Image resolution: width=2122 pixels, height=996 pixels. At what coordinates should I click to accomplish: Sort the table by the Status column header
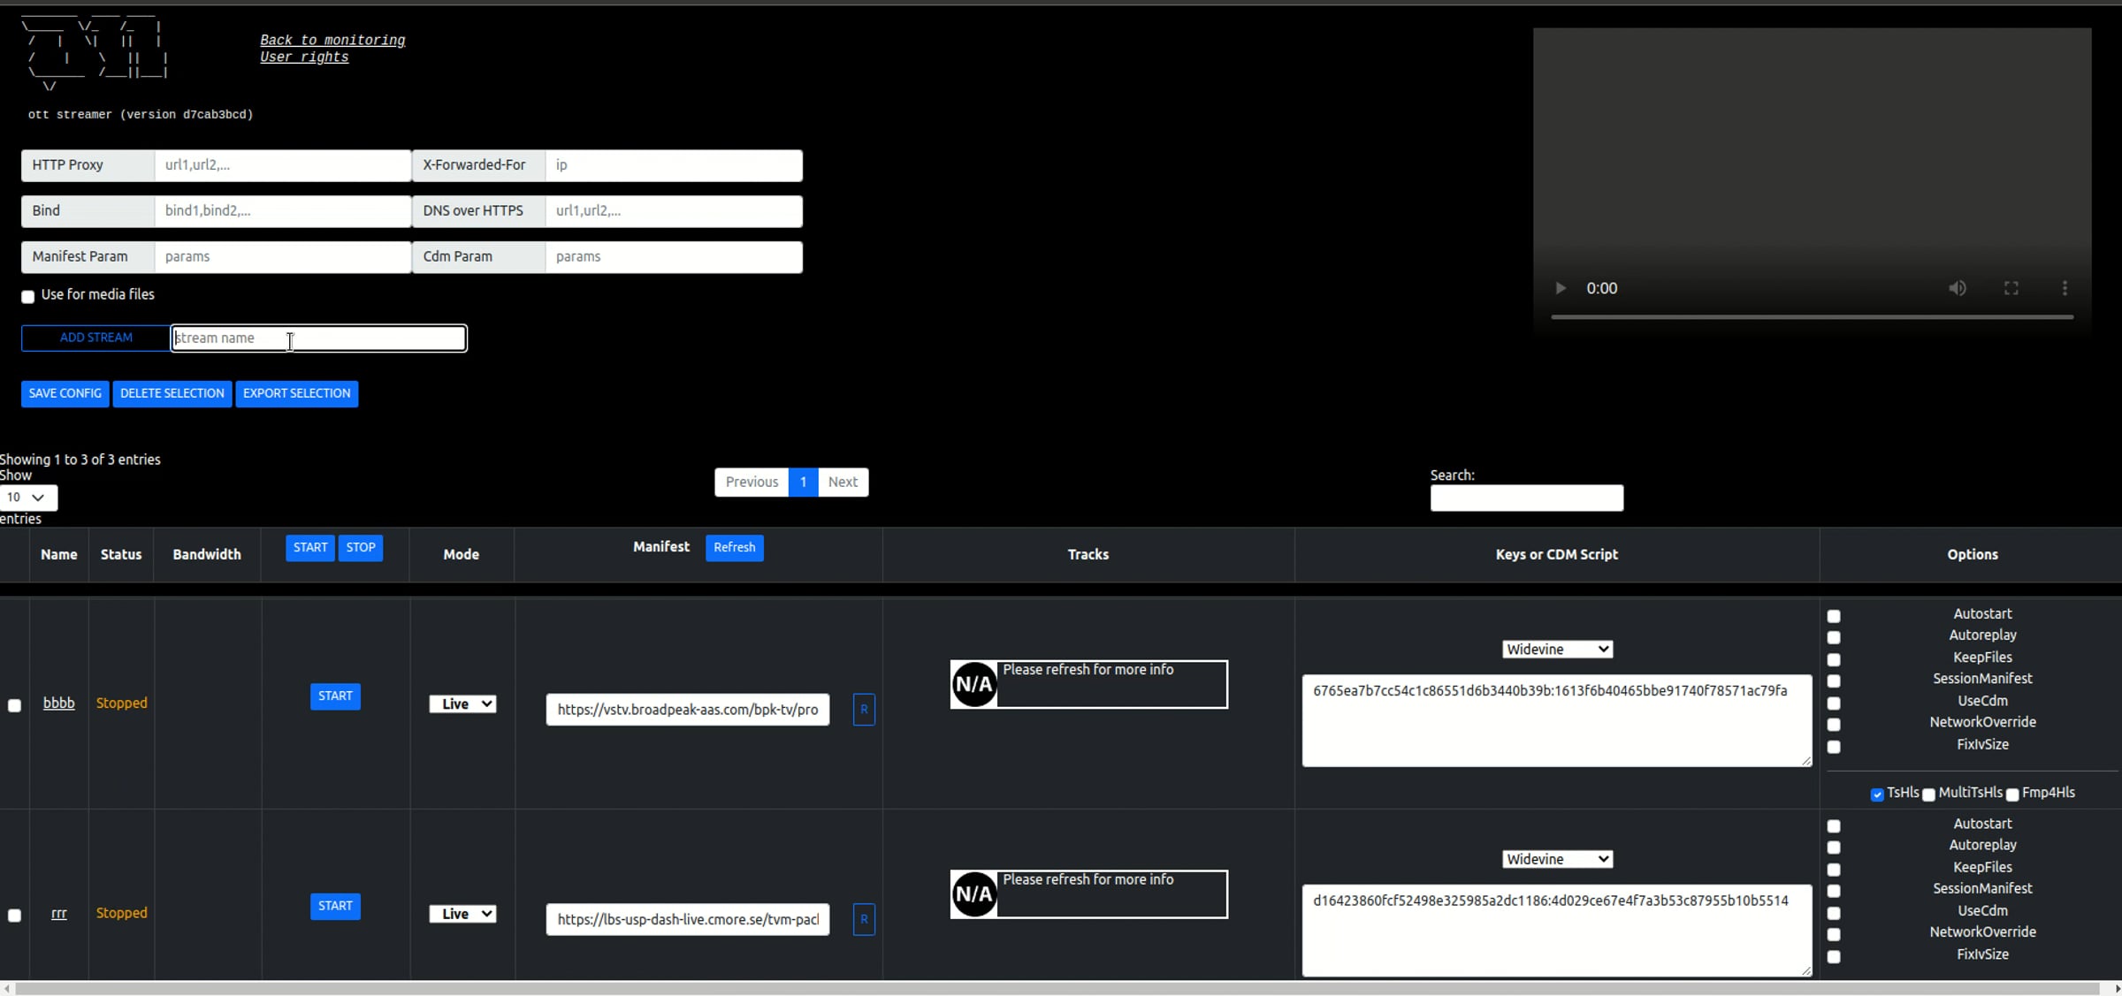tap(121, 555)
